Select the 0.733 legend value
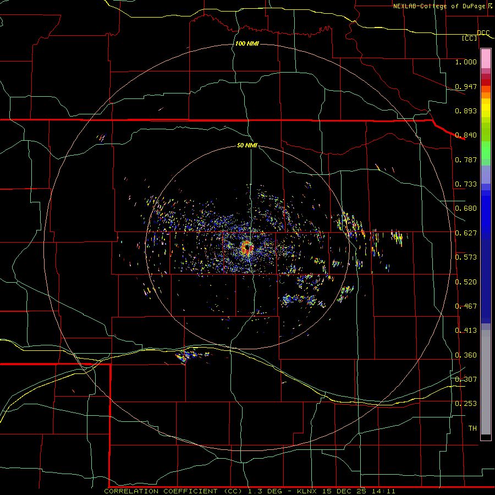Viewport: 495px width, 495px height. point(466,184)
